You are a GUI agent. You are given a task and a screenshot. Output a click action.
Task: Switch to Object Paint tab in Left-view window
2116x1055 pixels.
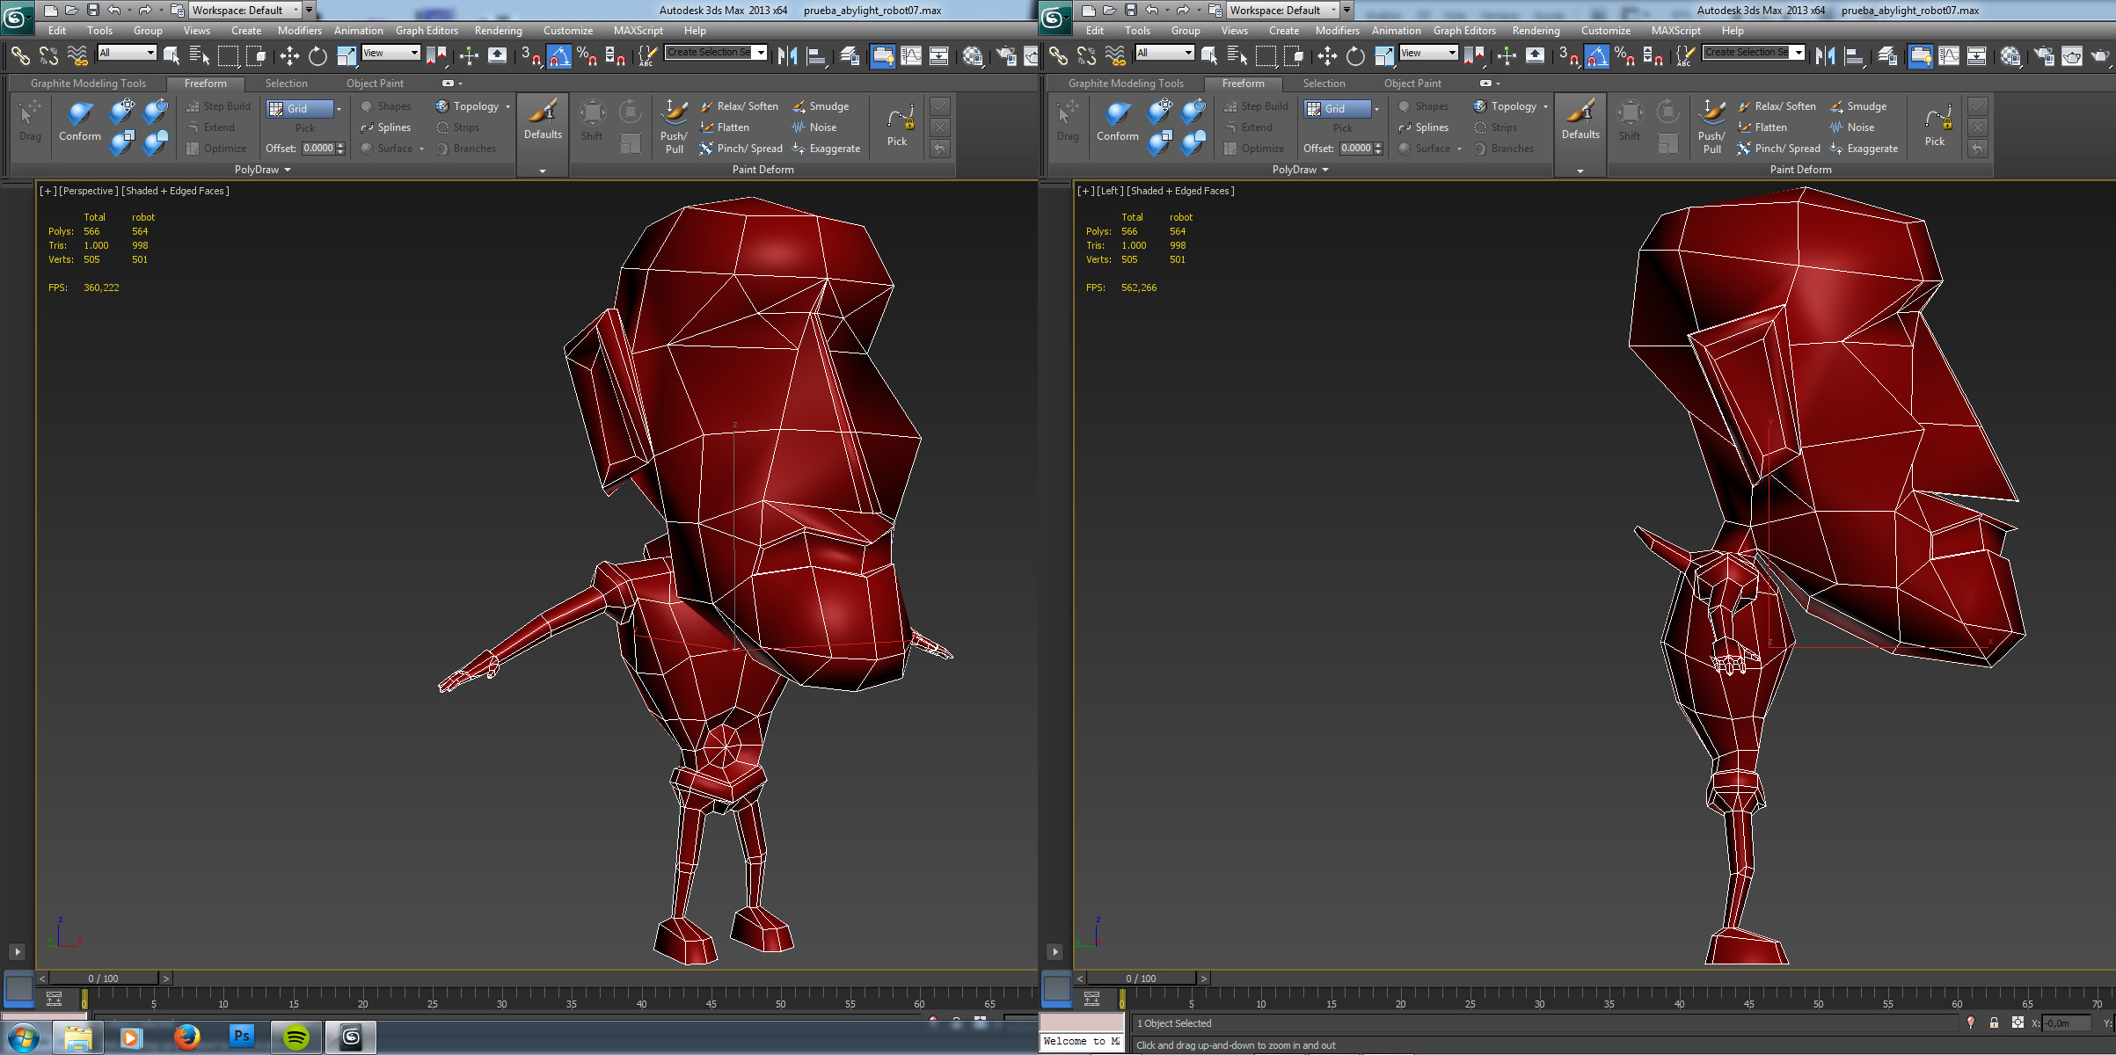(x=1412, y=84)
